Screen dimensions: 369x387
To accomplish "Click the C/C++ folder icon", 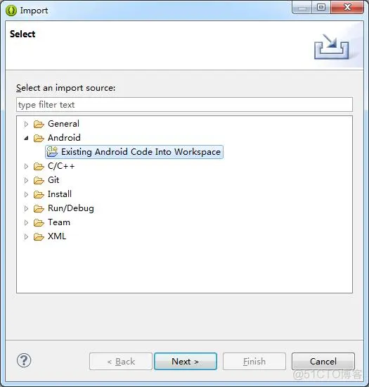I will tap(39, 167).
